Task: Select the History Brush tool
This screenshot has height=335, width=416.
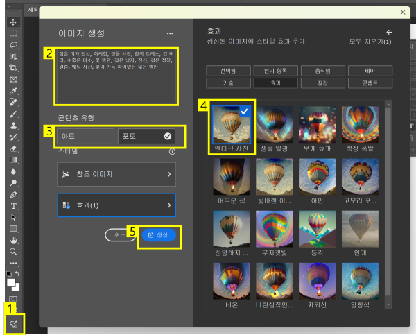Action: click(x=13, y=137)
